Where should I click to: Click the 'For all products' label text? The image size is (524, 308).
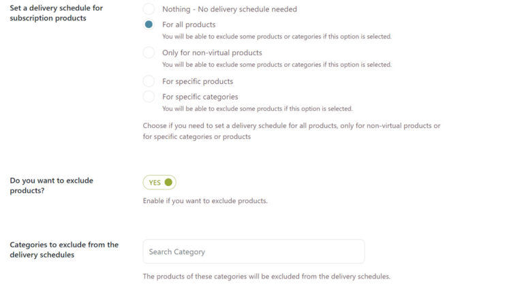click(189, 25)
